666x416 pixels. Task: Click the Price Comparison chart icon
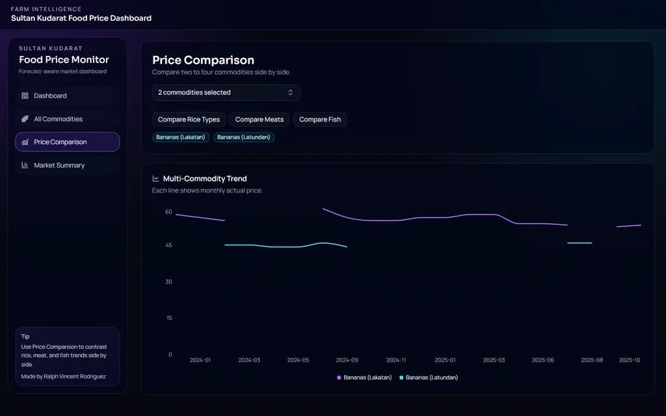[25, 142]
